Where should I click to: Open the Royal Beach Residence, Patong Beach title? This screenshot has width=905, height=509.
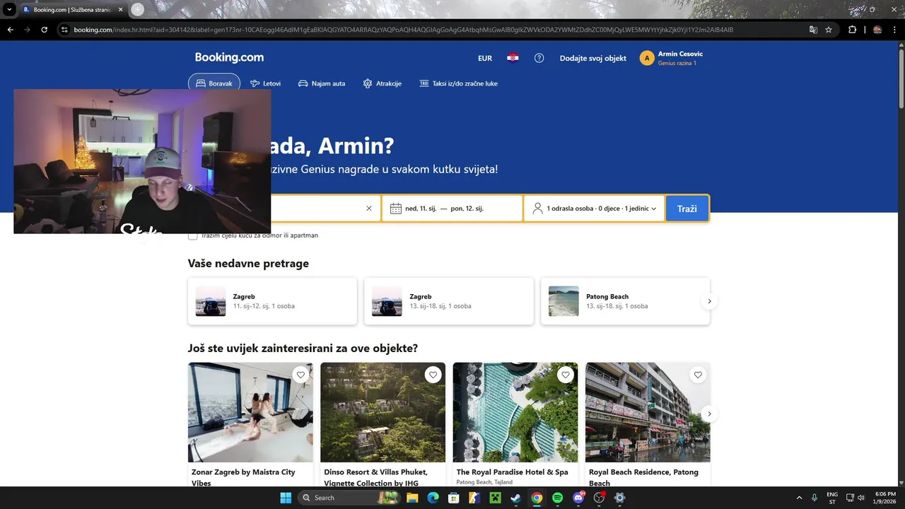(643, 477)
